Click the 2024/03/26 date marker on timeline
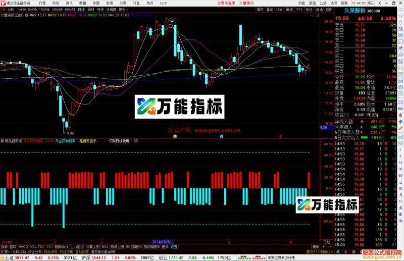The image size is (404, 261). [x=163, y=242]
